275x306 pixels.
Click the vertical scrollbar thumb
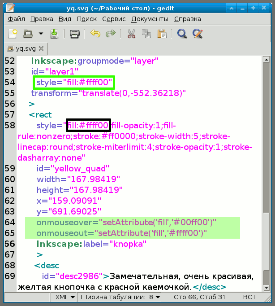coord(266,241)
